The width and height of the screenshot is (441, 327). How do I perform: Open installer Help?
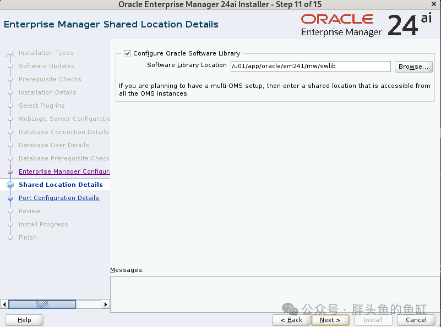point(24,320)
